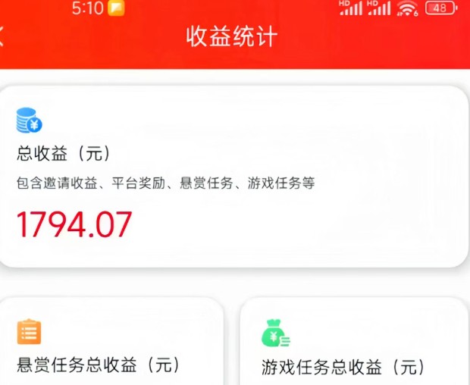Click the 游戏任务总收益（元）label text
The height and width of the screenshot is (385, 470).
[x=343, y=367]
